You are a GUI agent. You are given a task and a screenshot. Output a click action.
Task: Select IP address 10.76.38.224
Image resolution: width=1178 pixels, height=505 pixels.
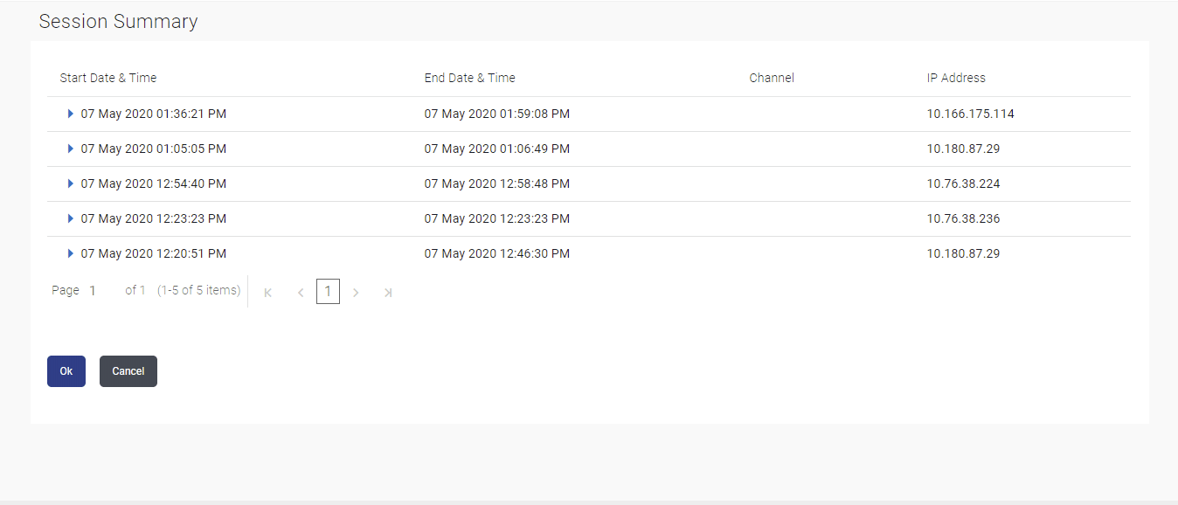pos(964,183)
